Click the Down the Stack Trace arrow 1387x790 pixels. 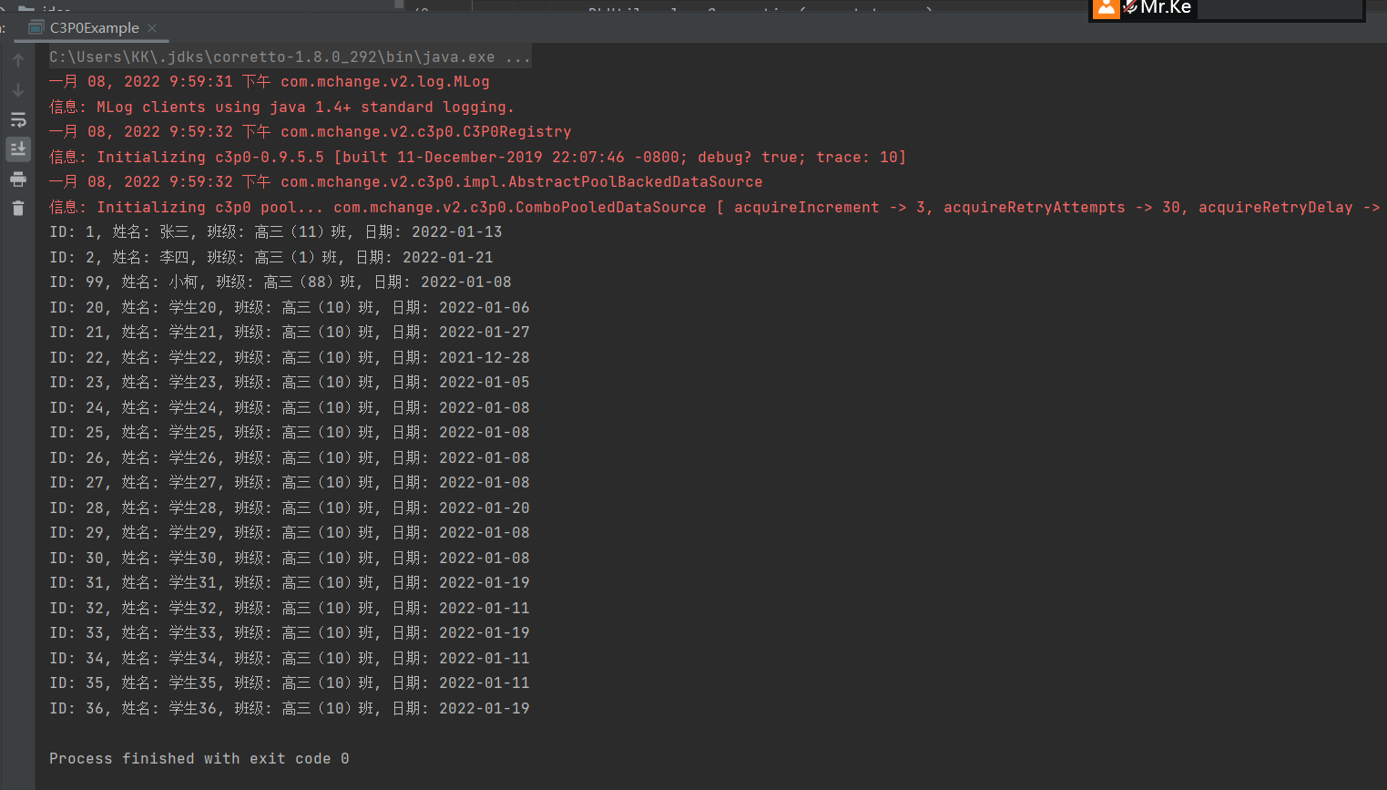pos(18,90)
